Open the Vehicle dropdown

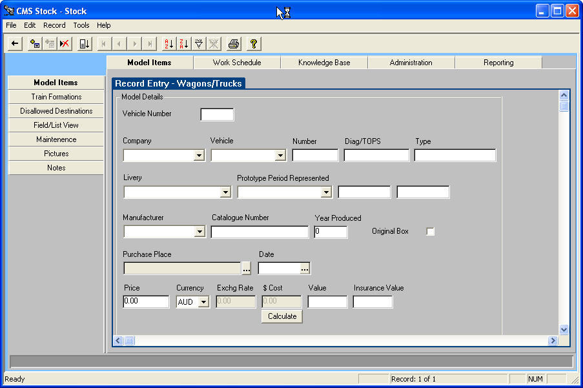coord(280,155)
